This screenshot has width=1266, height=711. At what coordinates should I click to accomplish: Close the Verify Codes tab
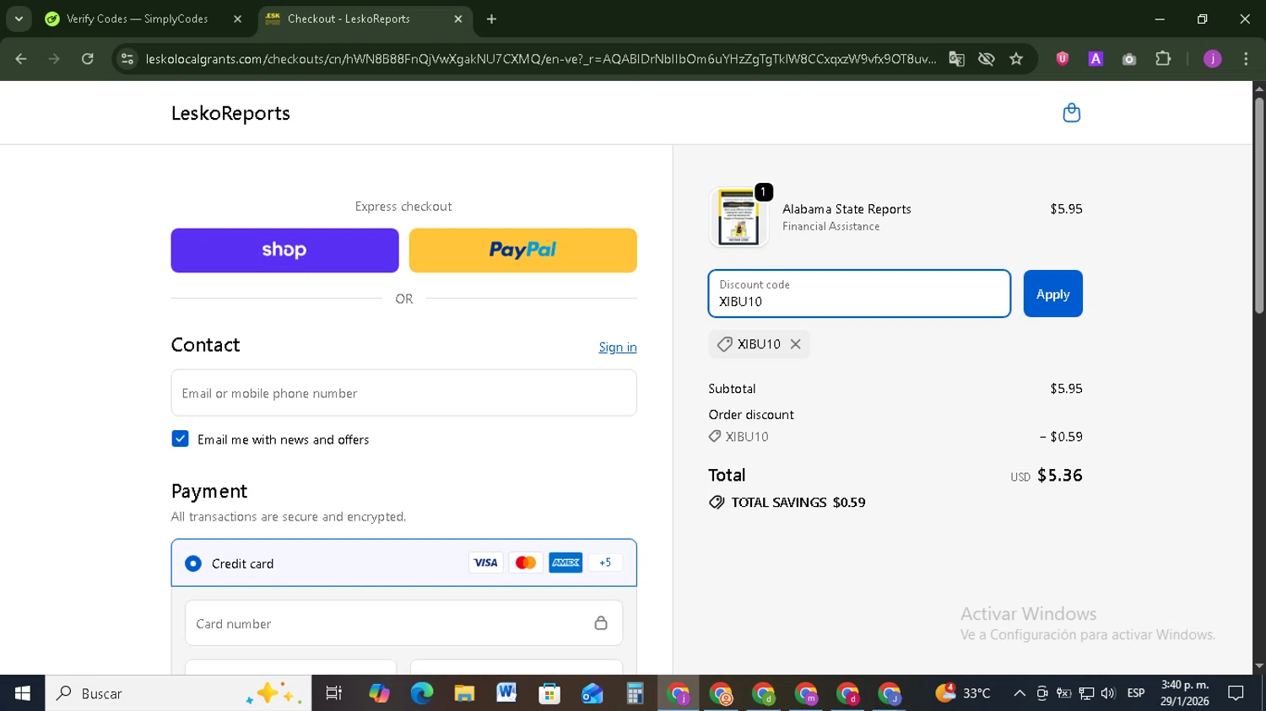pos(237,19)
